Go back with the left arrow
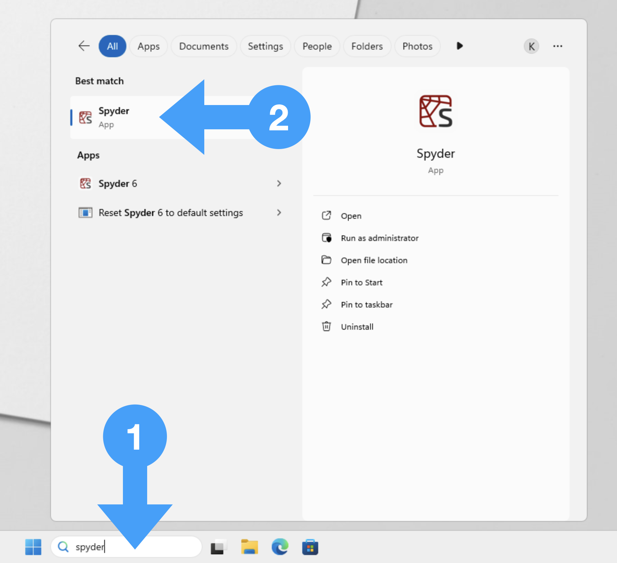Image resolution: width=617 pixels, height=563 pixels. [84, 46]
